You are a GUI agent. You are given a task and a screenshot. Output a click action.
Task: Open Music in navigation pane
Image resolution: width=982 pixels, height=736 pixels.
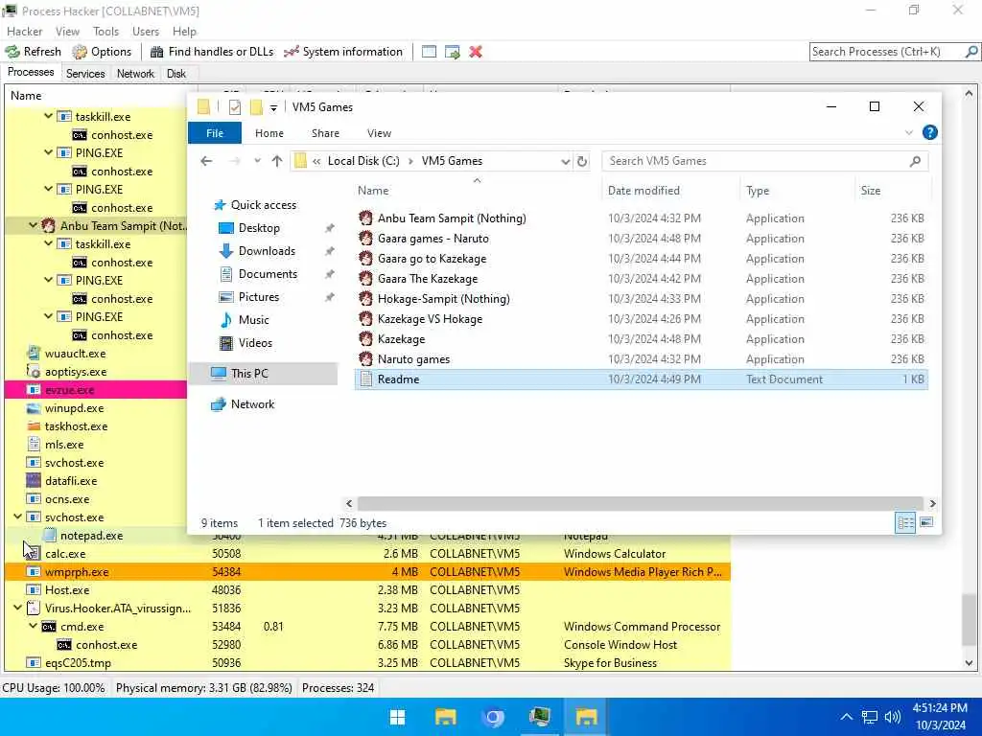[253, 320]
